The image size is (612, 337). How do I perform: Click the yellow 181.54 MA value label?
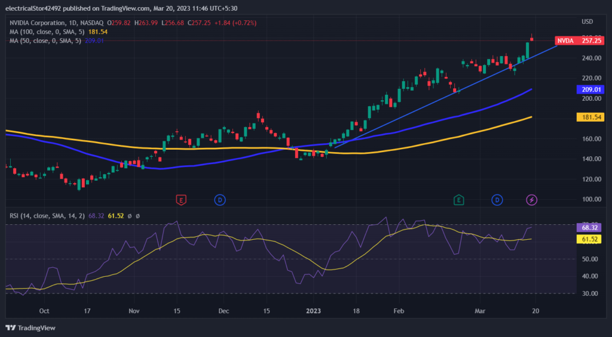point(590,117)
